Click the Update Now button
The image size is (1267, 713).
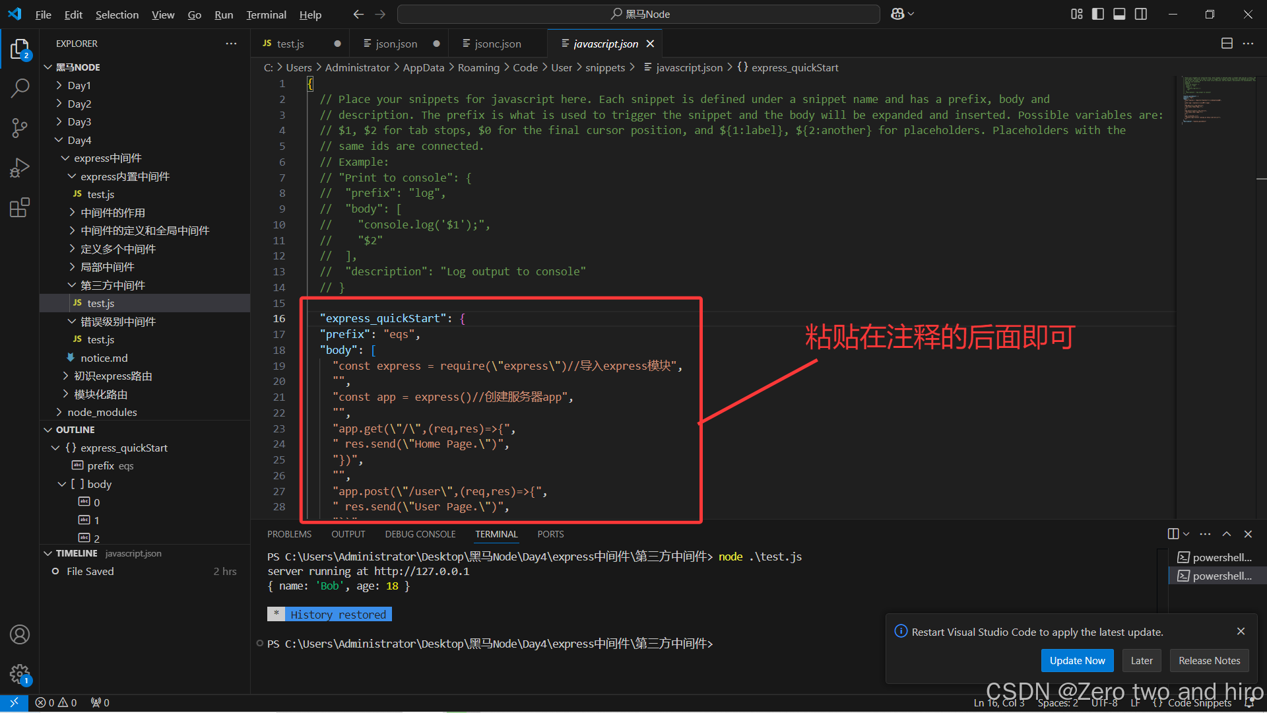[1077, 660]
